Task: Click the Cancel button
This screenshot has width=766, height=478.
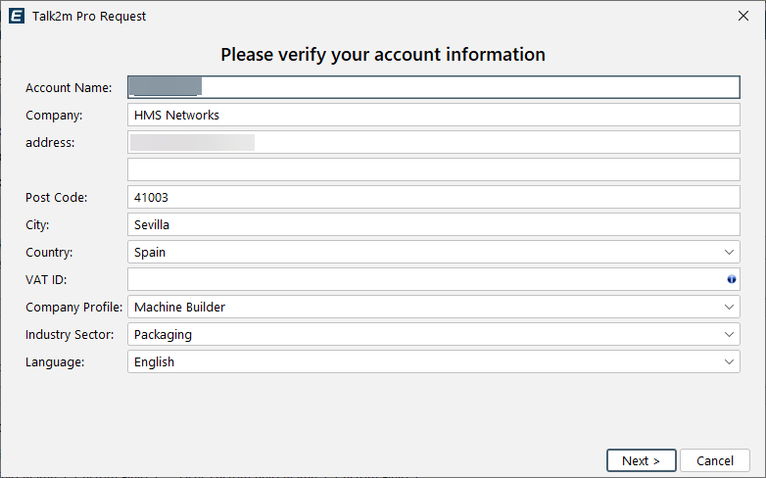Action: 714,460
